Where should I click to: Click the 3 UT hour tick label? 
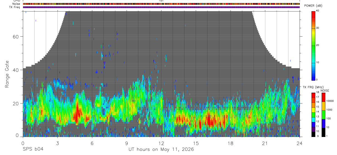(57, 143)
